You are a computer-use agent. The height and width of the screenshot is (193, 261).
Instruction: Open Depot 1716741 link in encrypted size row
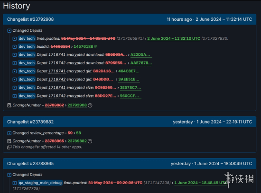point(57,88)
